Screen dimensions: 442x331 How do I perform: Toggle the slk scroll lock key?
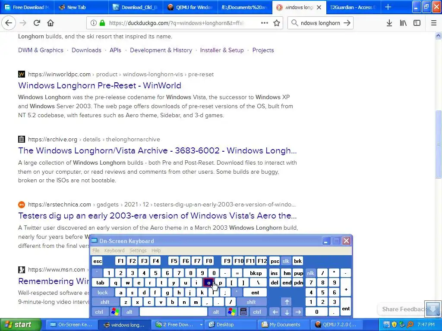286,261
